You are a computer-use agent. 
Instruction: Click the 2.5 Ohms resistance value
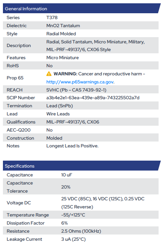pyautogui.click(x=81, y=231)
